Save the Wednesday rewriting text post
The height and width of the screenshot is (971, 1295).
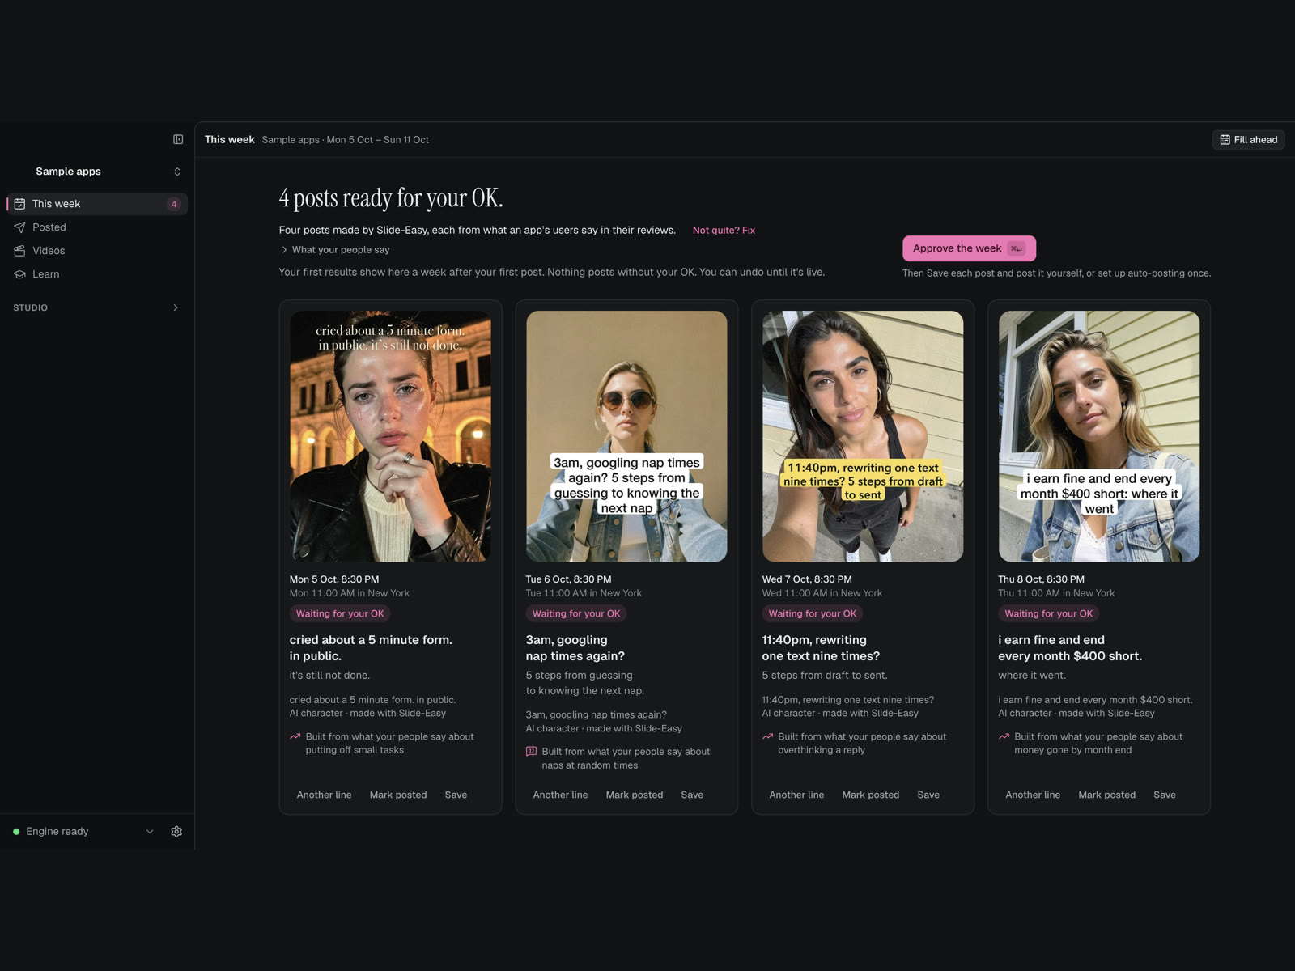[x=928, y=795]
